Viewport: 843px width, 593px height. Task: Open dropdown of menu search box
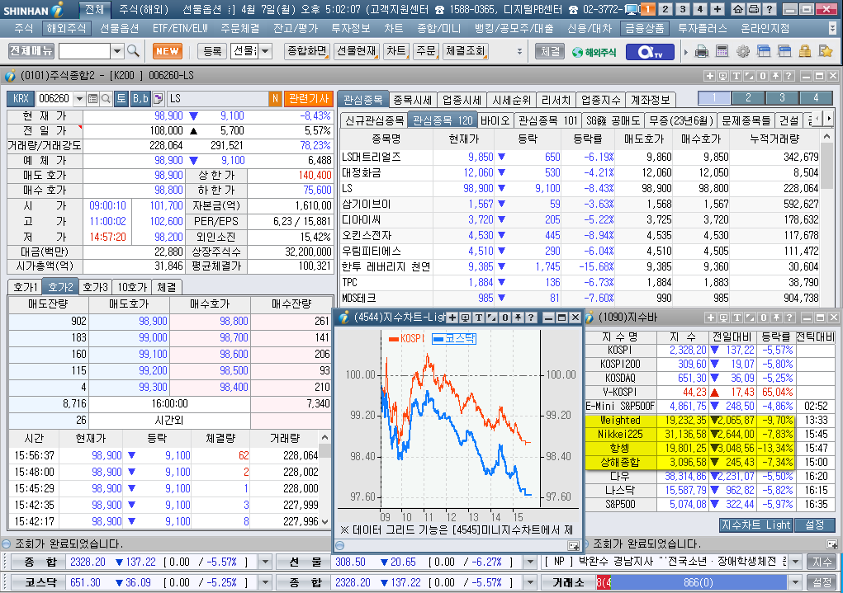(117, 52)
